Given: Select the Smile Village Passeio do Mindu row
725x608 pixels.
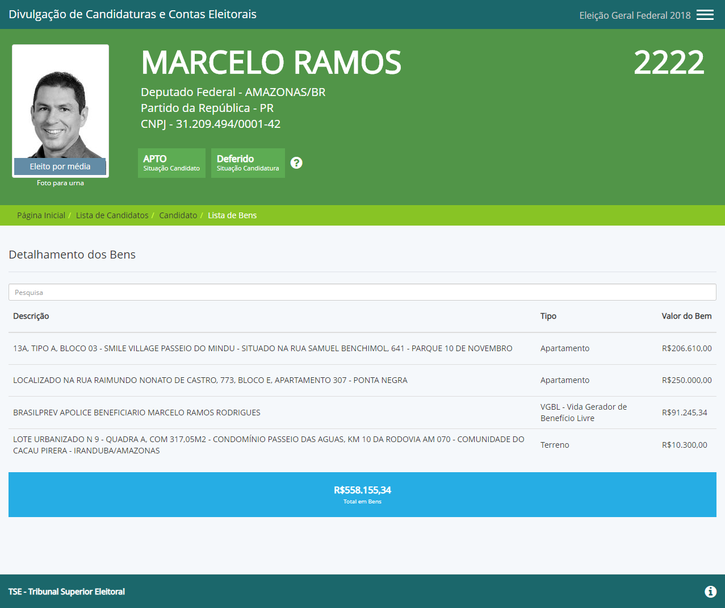Looking at the screenshot, I should (362, 348).
